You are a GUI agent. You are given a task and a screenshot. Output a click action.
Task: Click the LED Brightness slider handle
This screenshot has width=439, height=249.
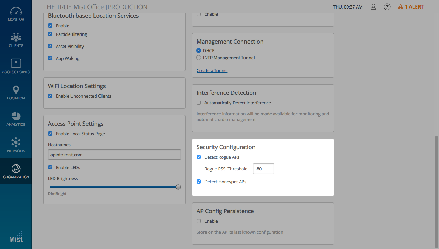pyautogui.click(x=178, y=187)
